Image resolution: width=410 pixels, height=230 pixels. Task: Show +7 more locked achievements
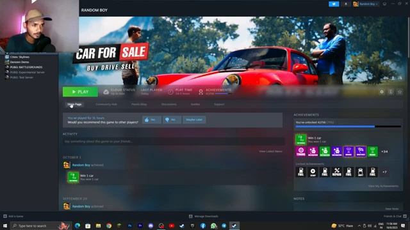coord(384,172)
